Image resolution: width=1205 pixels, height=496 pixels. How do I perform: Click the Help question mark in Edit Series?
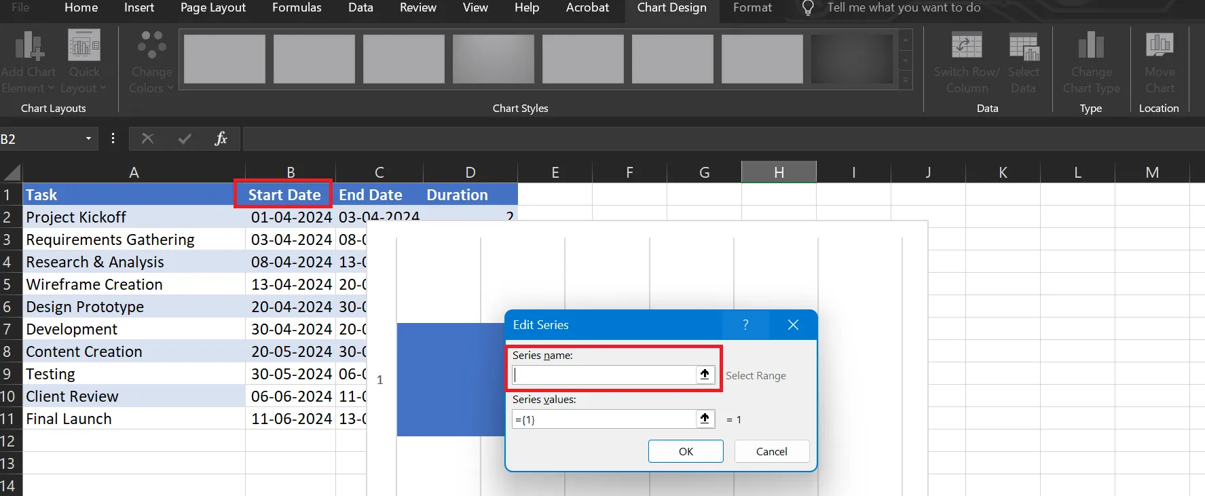pos(745,325)
